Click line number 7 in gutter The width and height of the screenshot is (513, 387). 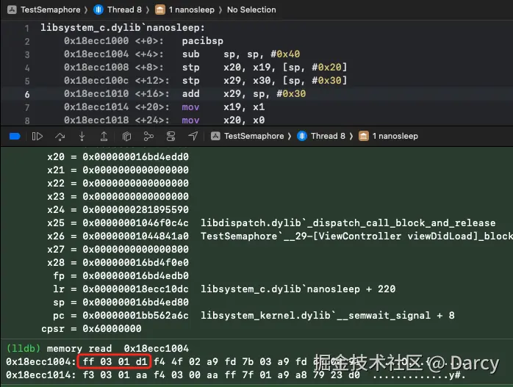pyautogui.click(x=27, y=107)
